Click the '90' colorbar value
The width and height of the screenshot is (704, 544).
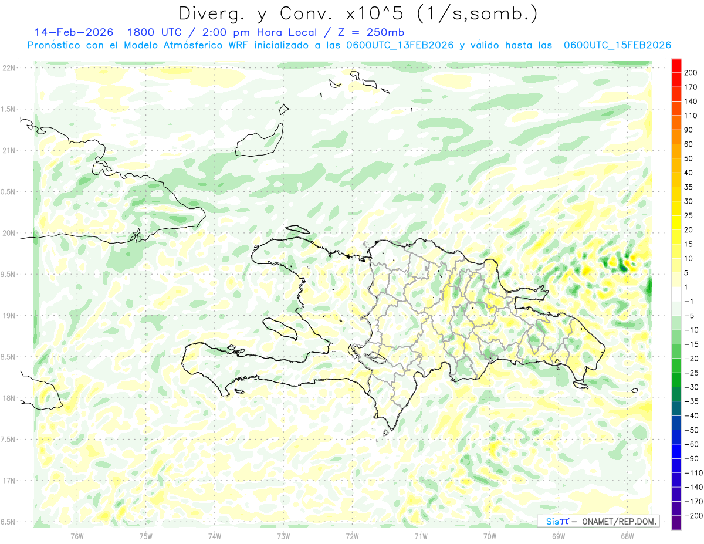[x=688, y=130]
